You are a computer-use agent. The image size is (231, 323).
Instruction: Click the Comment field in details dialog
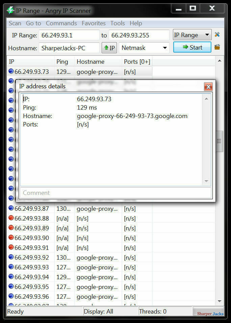[115, 193]
